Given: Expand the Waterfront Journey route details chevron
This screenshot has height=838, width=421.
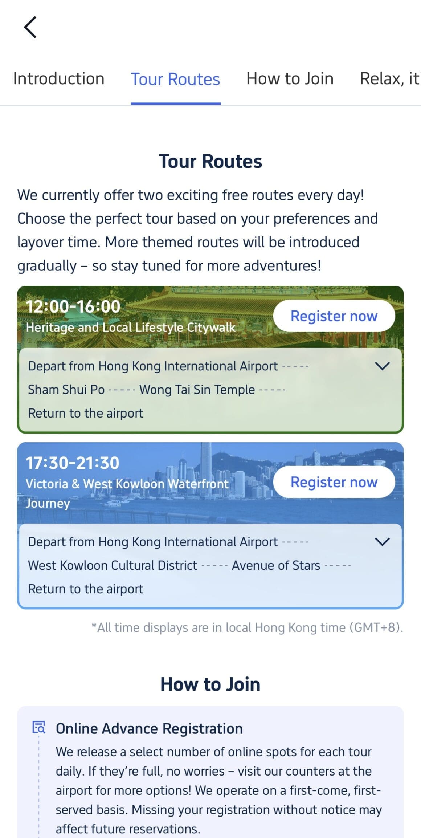Looking at the screenshot, I should [x=382, y=542].
